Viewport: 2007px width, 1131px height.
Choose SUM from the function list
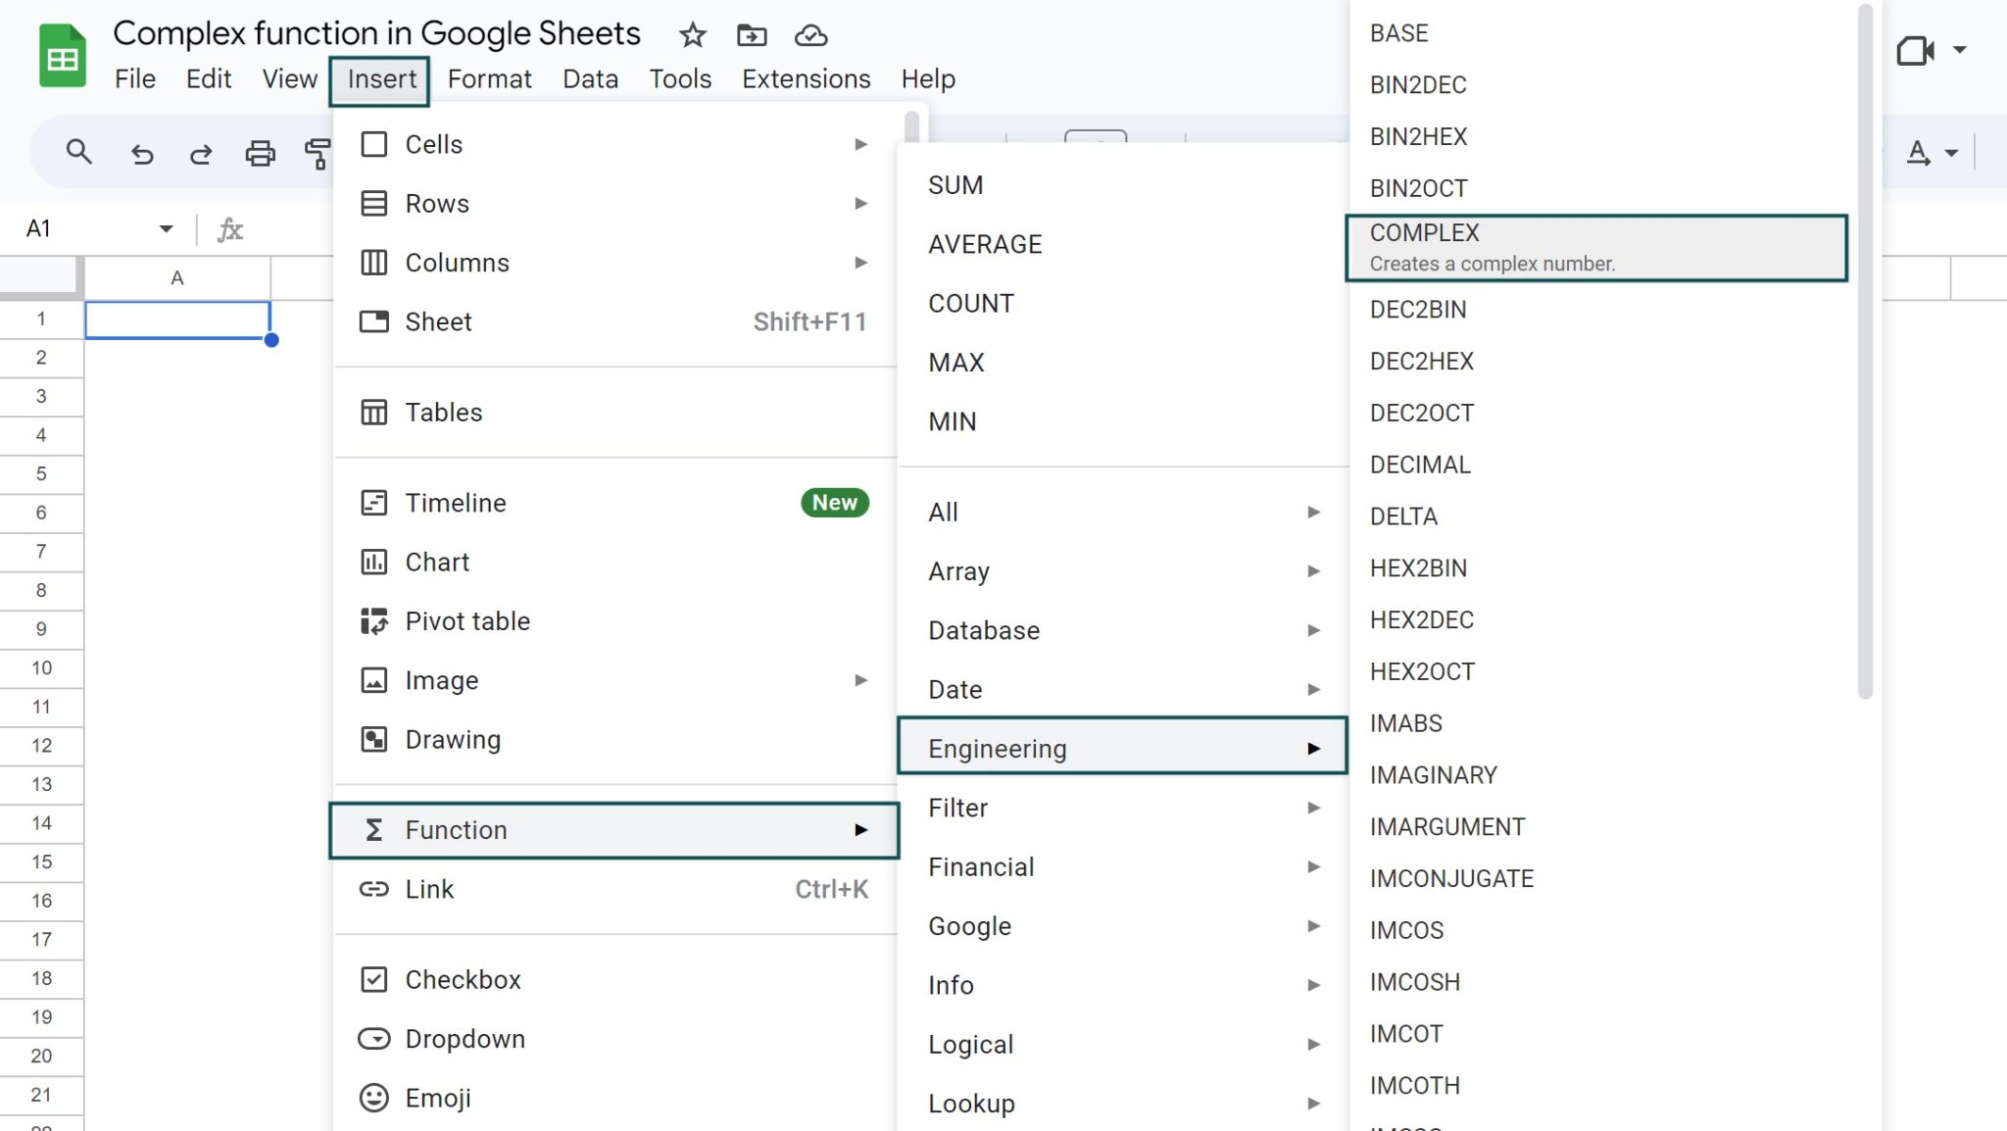[x=1123, y=185]
